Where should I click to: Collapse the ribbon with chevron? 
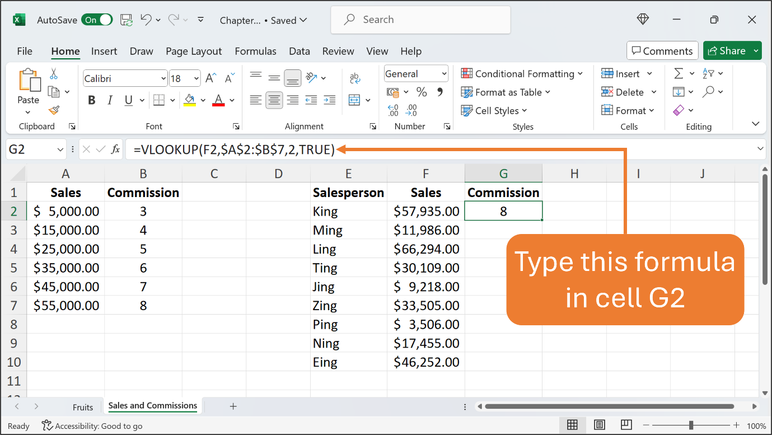[x=756, y=124]
